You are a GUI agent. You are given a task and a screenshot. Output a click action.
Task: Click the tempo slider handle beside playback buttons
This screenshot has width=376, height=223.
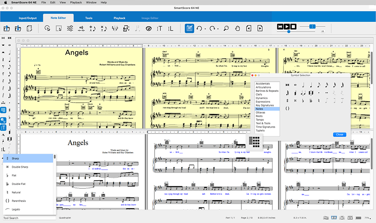[x=312, y=26]
